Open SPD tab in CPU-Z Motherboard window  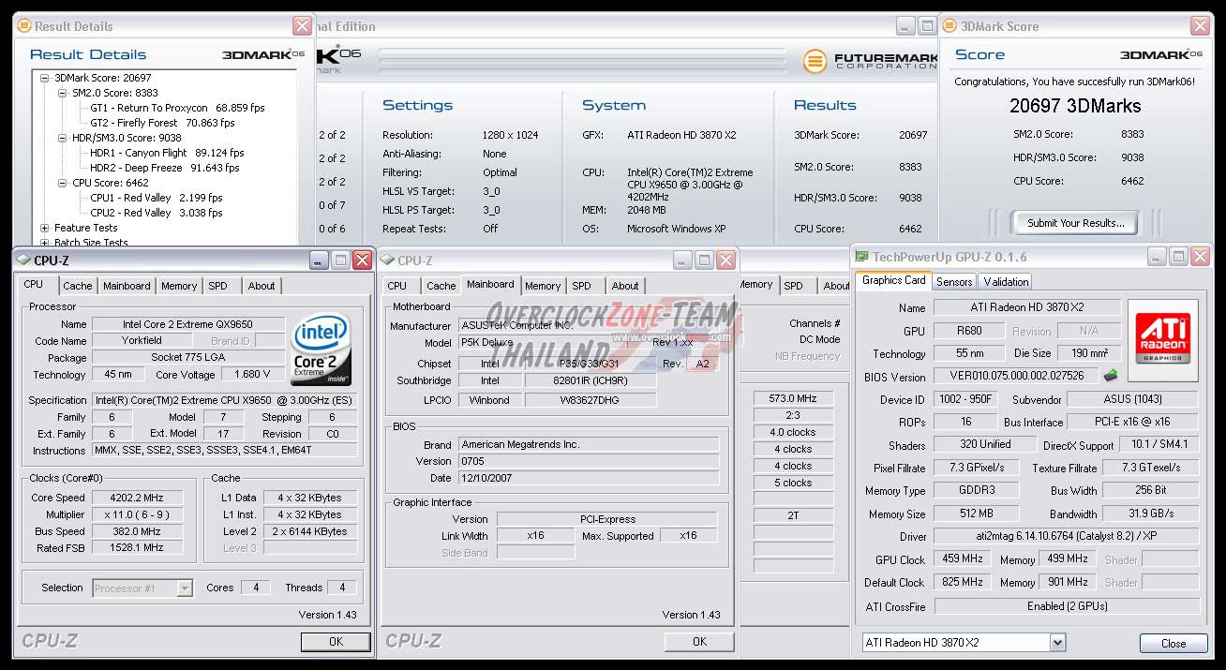pos(581,286)
